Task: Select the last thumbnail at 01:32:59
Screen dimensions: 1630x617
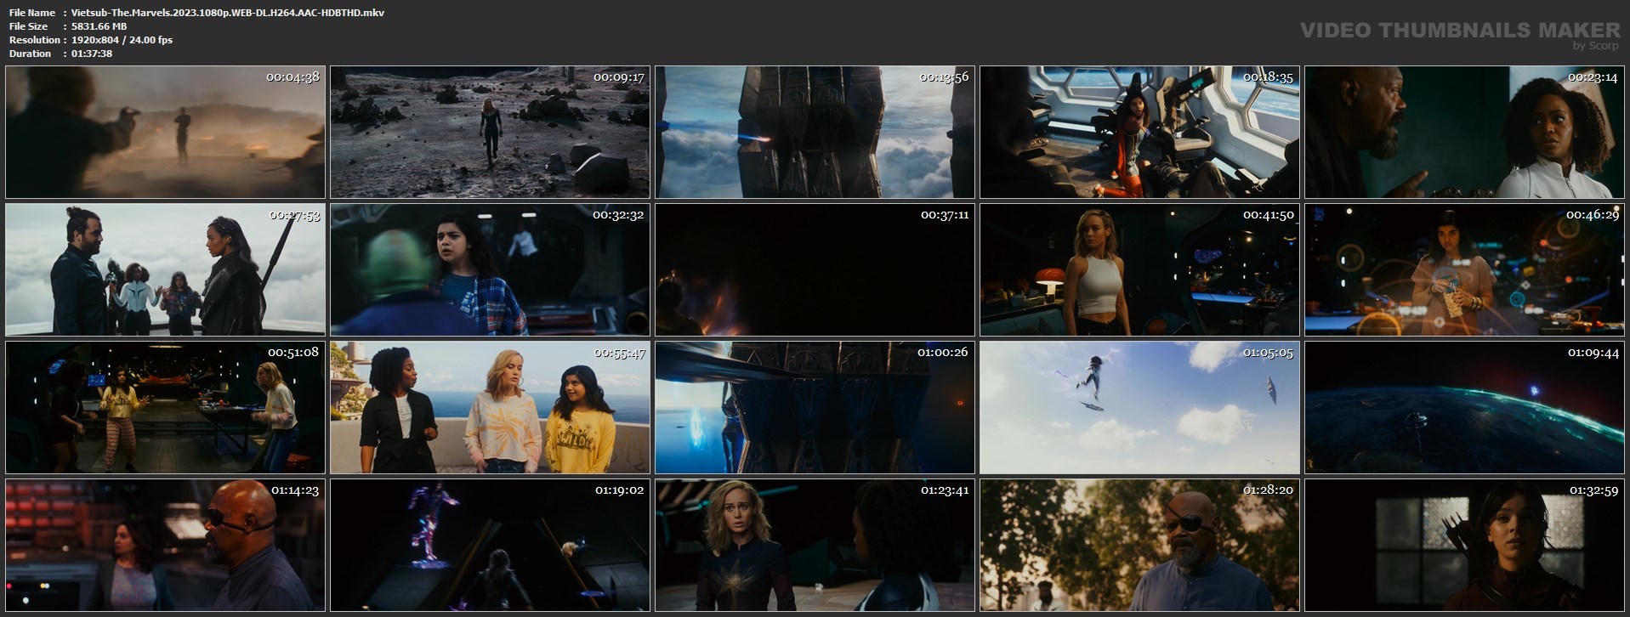Action: (x=1464, y=545)
